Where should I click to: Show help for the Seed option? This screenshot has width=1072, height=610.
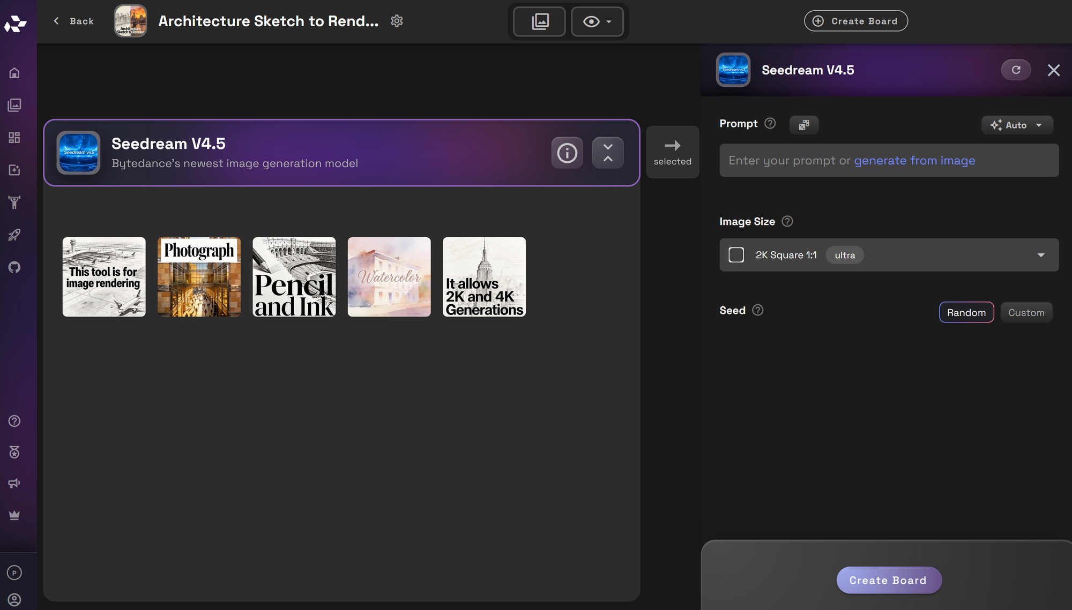tap(758, 310)
